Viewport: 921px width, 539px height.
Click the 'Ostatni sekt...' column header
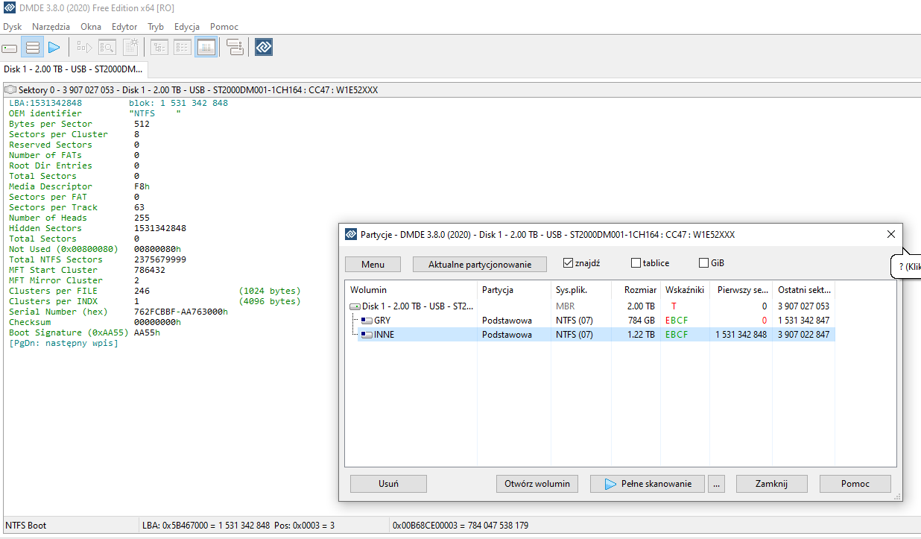(803, 290)
